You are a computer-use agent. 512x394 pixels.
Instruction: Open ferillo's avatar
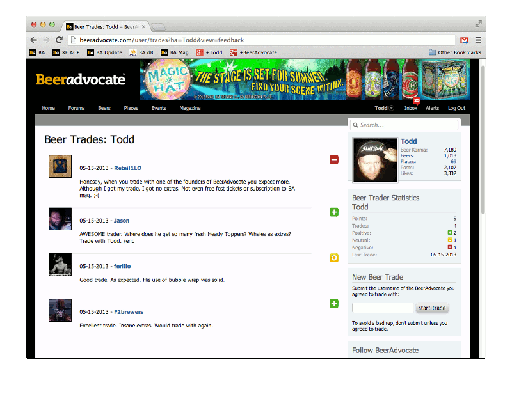[x=60, y=265]
